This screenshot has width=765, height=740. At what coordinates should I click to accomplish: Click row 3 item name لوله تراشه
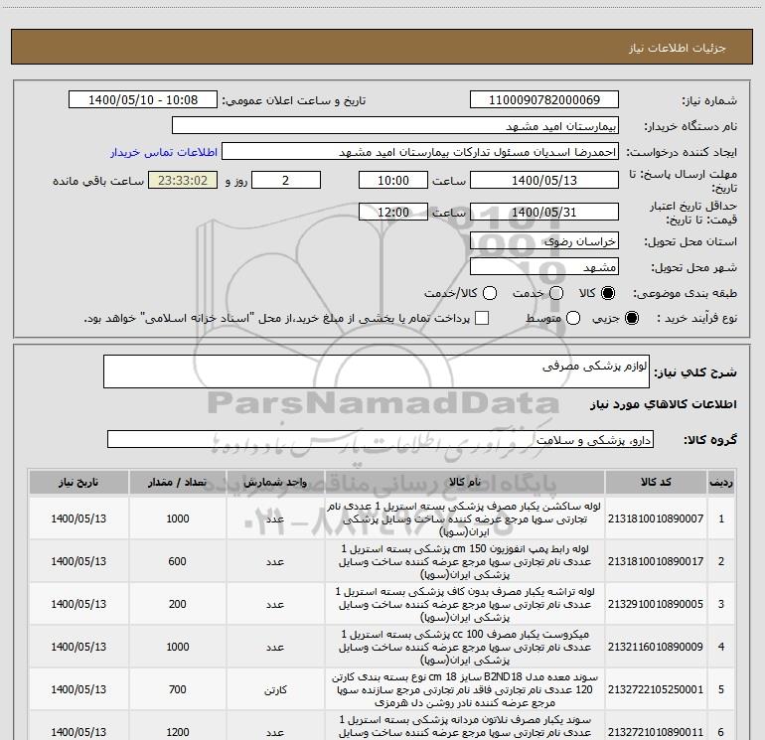(465, 604)
